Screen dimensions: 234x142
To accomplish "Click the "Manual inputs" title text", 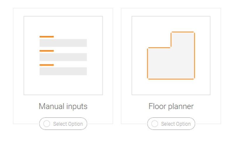I will (x=63, y=106).
